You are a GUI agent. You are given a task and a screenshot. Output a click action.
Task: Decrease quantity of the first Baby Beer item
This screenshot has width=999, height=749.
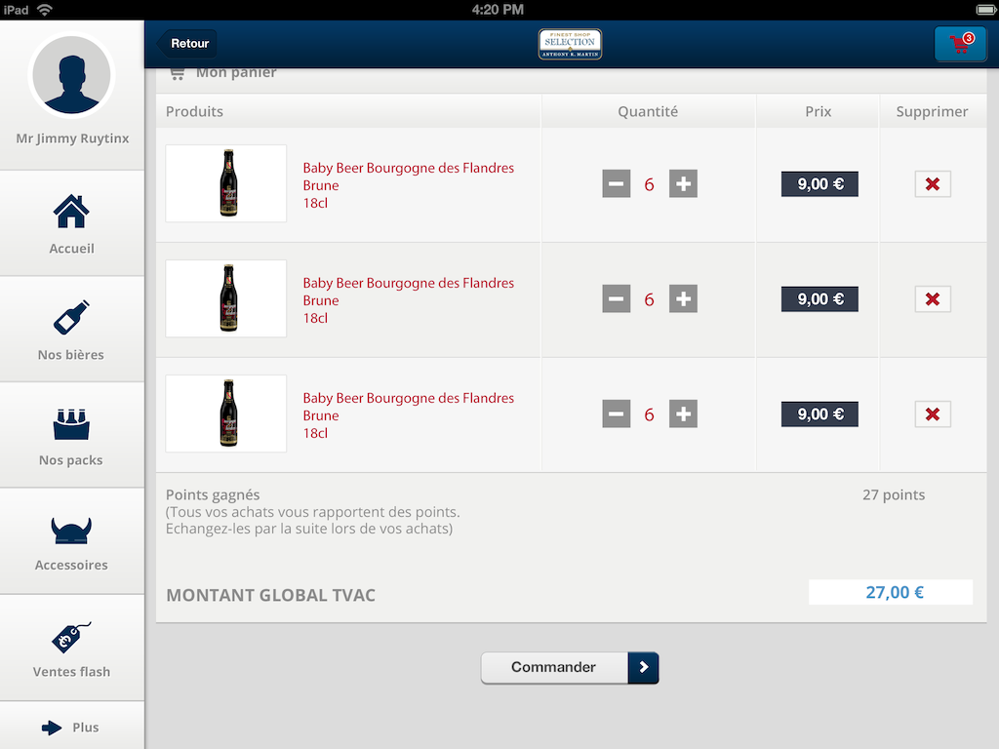(x=617, y=184)
